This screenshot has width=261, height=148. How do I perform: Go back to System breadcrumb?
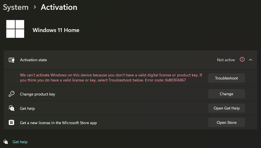pos(16,7)
